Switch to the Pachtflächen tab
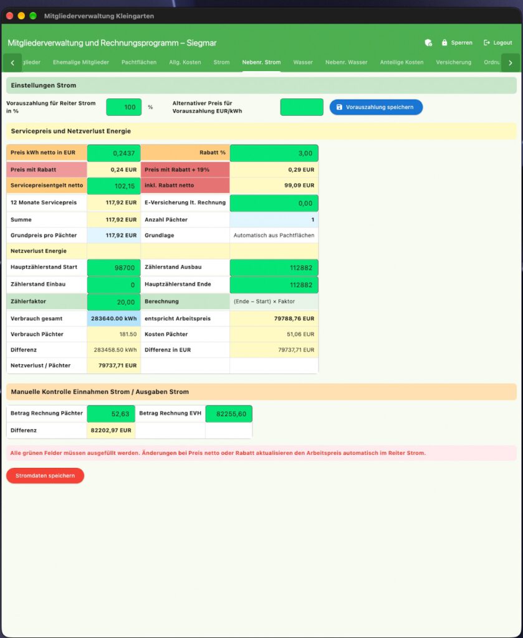This screenshot has height=638, width=523. click(139, 62)
